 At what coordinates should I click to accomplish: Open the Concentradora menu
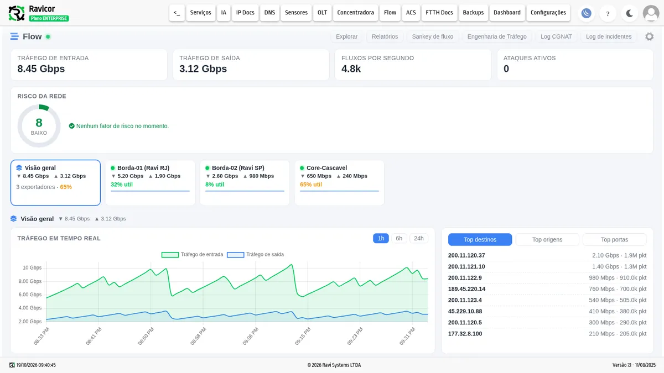tap(355, 13)
